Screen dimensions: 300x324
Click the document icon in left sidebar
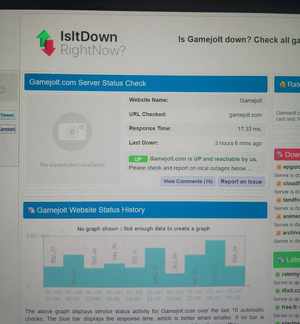(2, 89)
